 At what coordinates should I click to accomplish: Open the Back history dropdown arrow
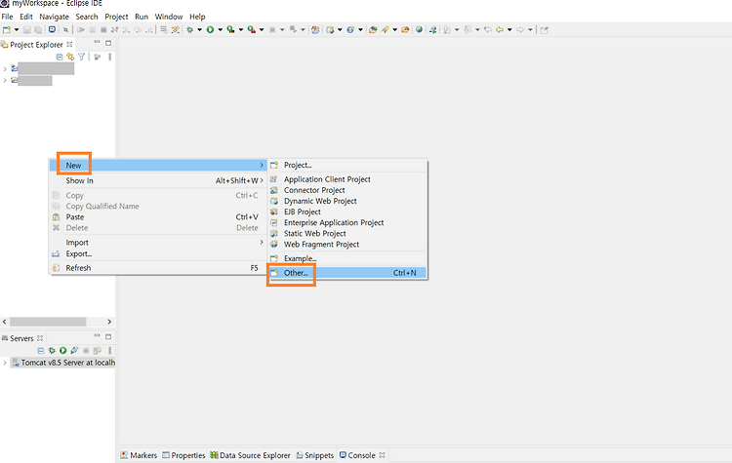509,30
